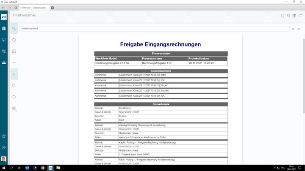Zoom in with the plus icon
305x171 pixels.
tap(14, 74)
